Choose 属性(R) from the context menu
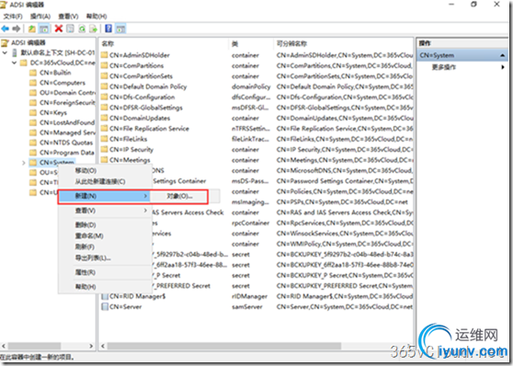 [x=85, y=272]
